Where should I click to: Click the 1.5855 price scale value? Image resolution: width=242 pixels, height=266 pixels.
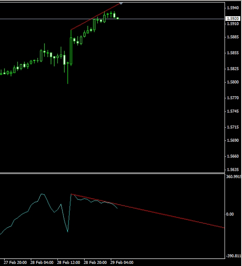233,53
